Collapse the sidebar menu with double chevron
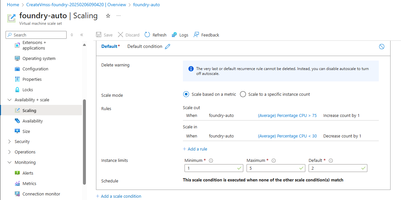This screenshot has height=200, width=401. (x=82, y=35)
